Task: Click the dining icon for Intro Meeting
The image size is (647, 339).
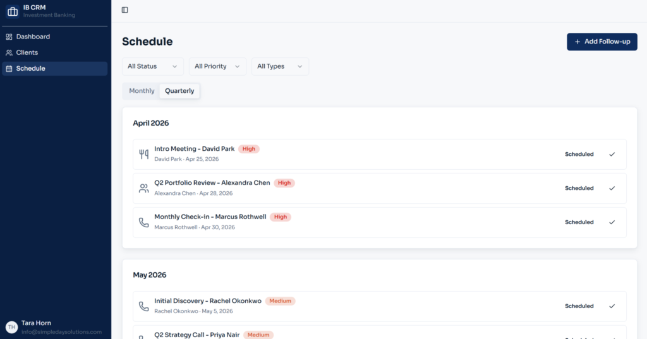Action: tap(143, 154)
